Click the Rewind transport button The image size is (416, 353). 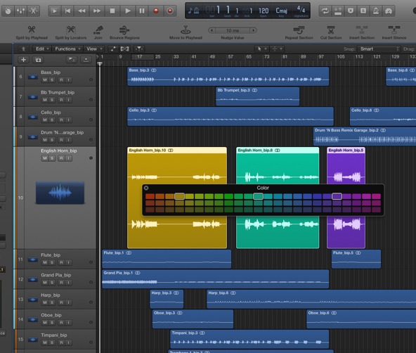[x=82, y=11]
